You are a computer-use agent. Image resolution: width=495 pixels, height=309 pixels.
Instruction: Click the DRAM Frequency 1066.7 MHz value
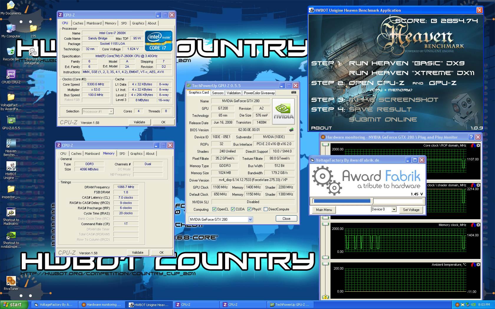point(126,187)
